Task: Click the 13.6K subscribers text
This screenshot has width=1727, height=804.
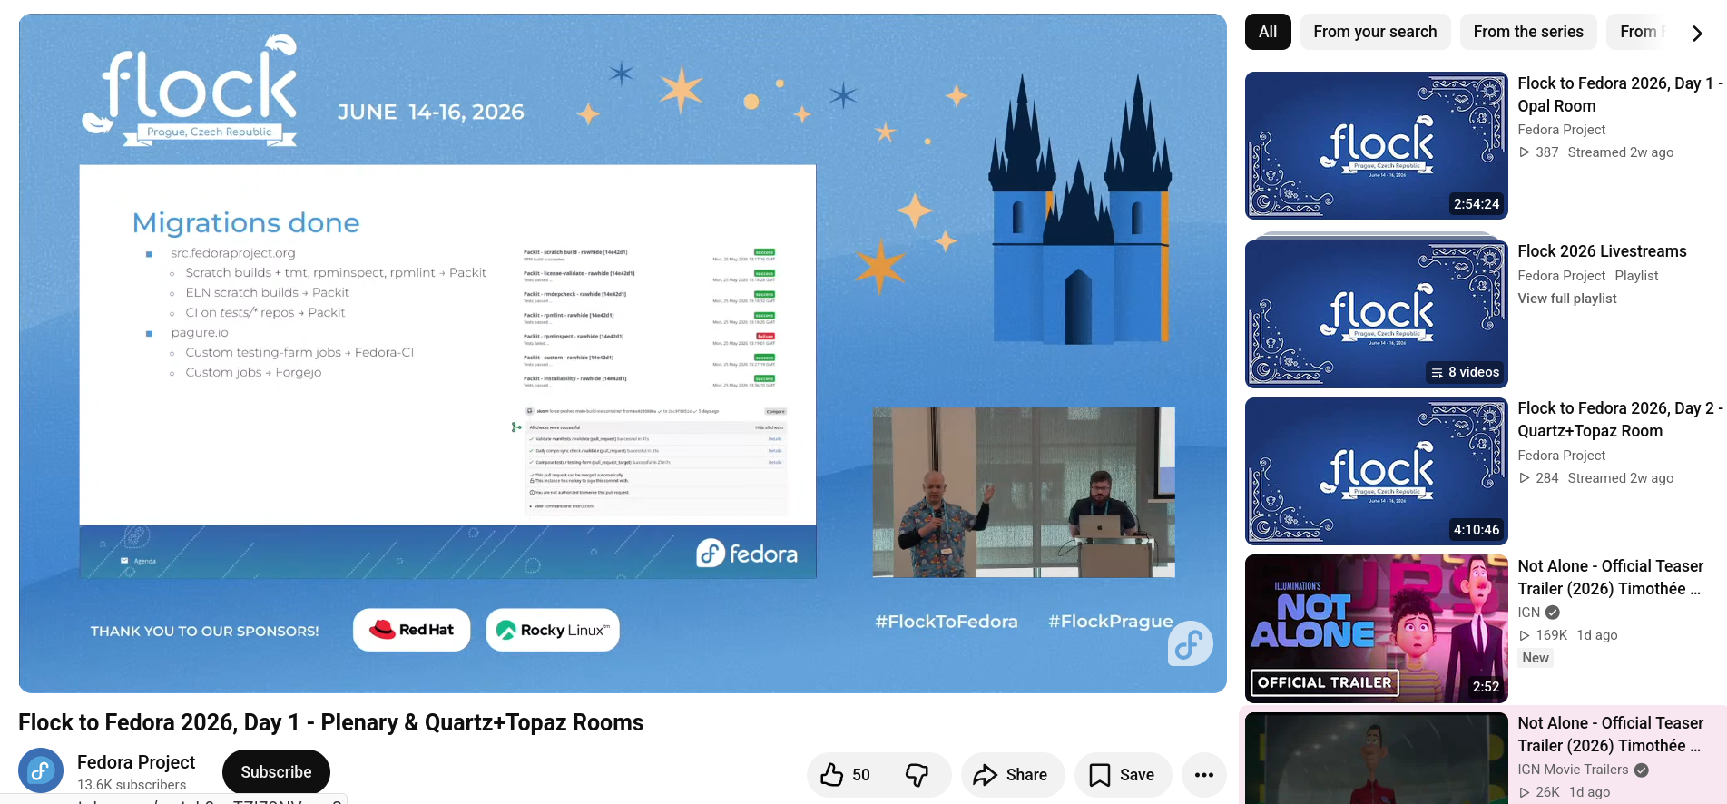Action: point(132,785)
